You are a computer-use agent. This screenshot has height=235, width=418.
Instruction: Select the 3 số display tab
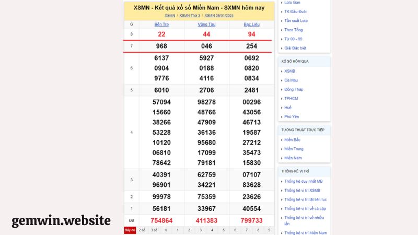[154, 230]
